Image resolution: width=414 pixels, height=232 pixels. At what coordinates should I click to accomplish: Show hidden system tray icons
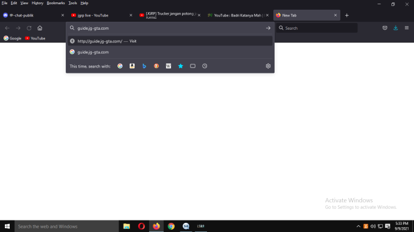(x=358, y=227)
